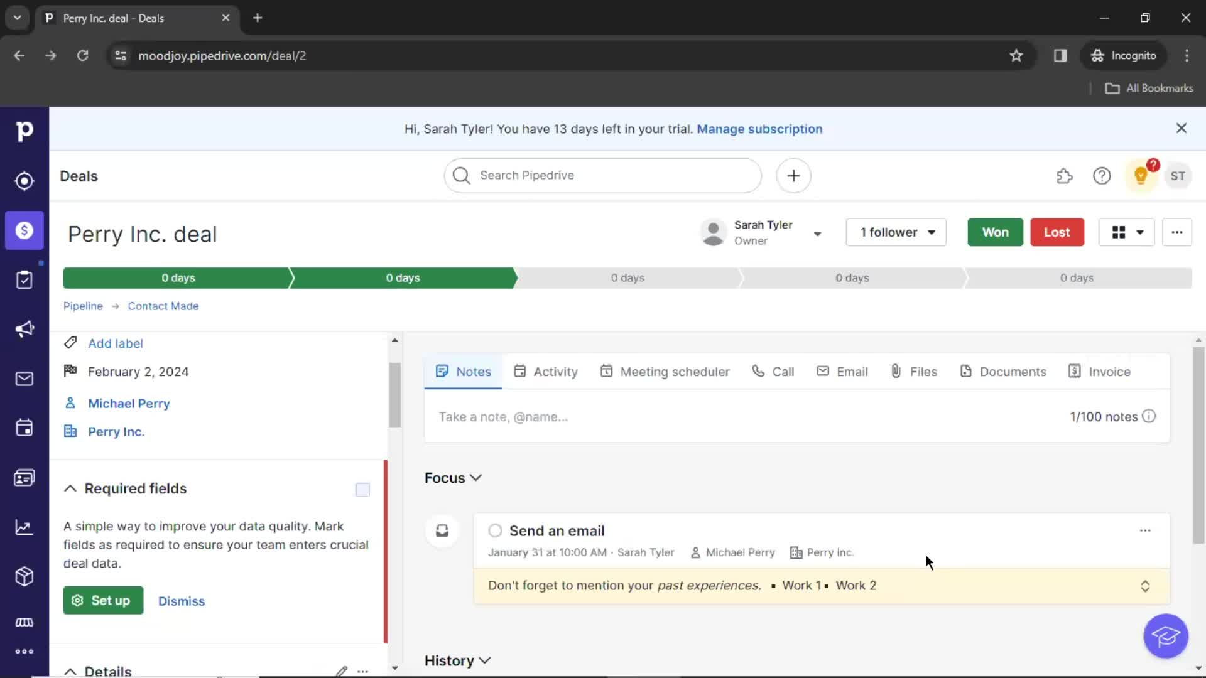Open Leads radar icon in sidebar
This screenshot has height=678, width=1206.
(24, 181)
